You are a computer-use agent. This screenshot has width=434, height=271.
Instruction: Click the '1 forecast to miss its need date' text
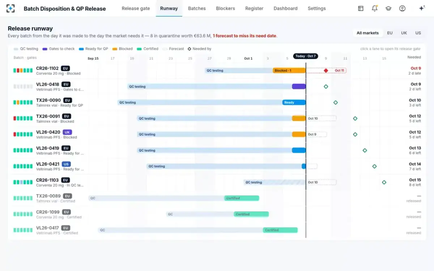(x=245, y=36)
